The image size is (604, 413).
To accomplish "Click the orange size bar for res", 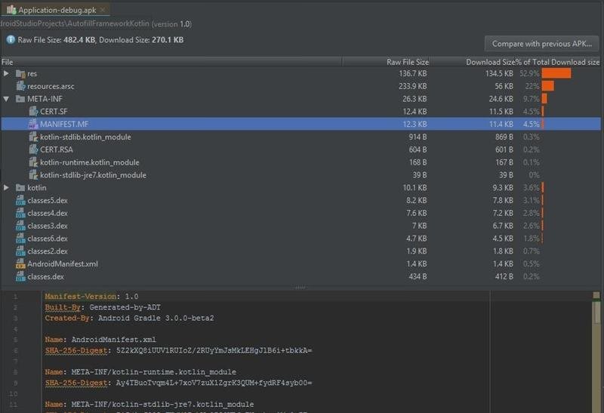I will (556, 73).
